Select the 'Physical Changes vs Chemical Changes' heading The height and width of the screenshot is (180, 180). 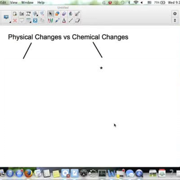click(68, 37)
